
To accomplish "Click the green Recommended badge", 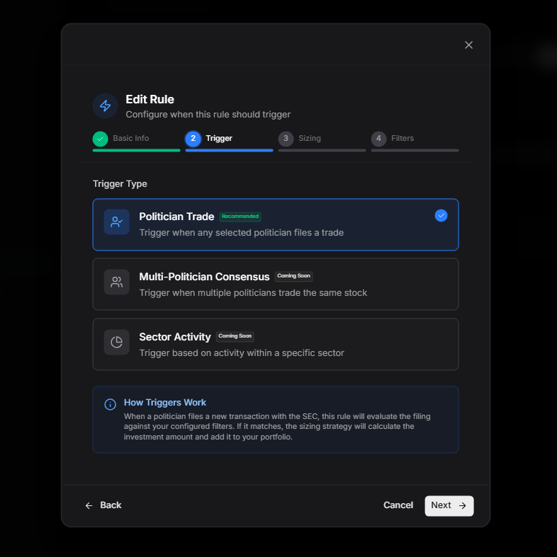I will (x=240, y=217).
